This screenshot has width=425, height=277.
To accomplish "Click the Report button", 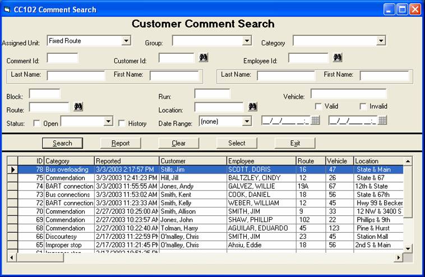I will (121, 143).
